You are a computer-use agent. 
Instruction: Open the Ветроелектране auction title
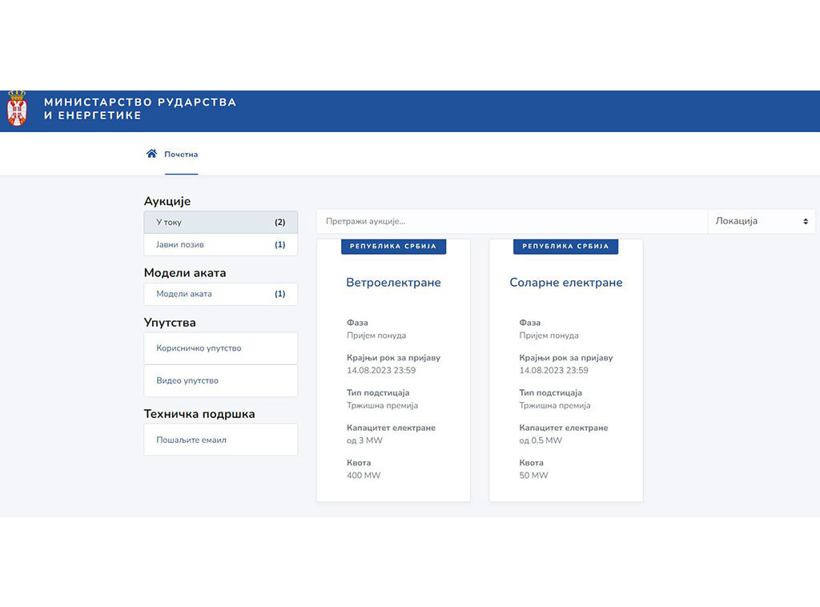pyautogui.click(x=393, y=283)
